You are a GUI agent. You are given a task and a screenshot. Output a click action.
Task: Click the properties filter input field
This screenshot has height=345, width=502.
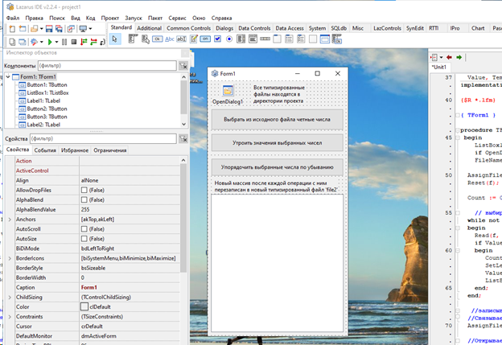coord(105,138)
